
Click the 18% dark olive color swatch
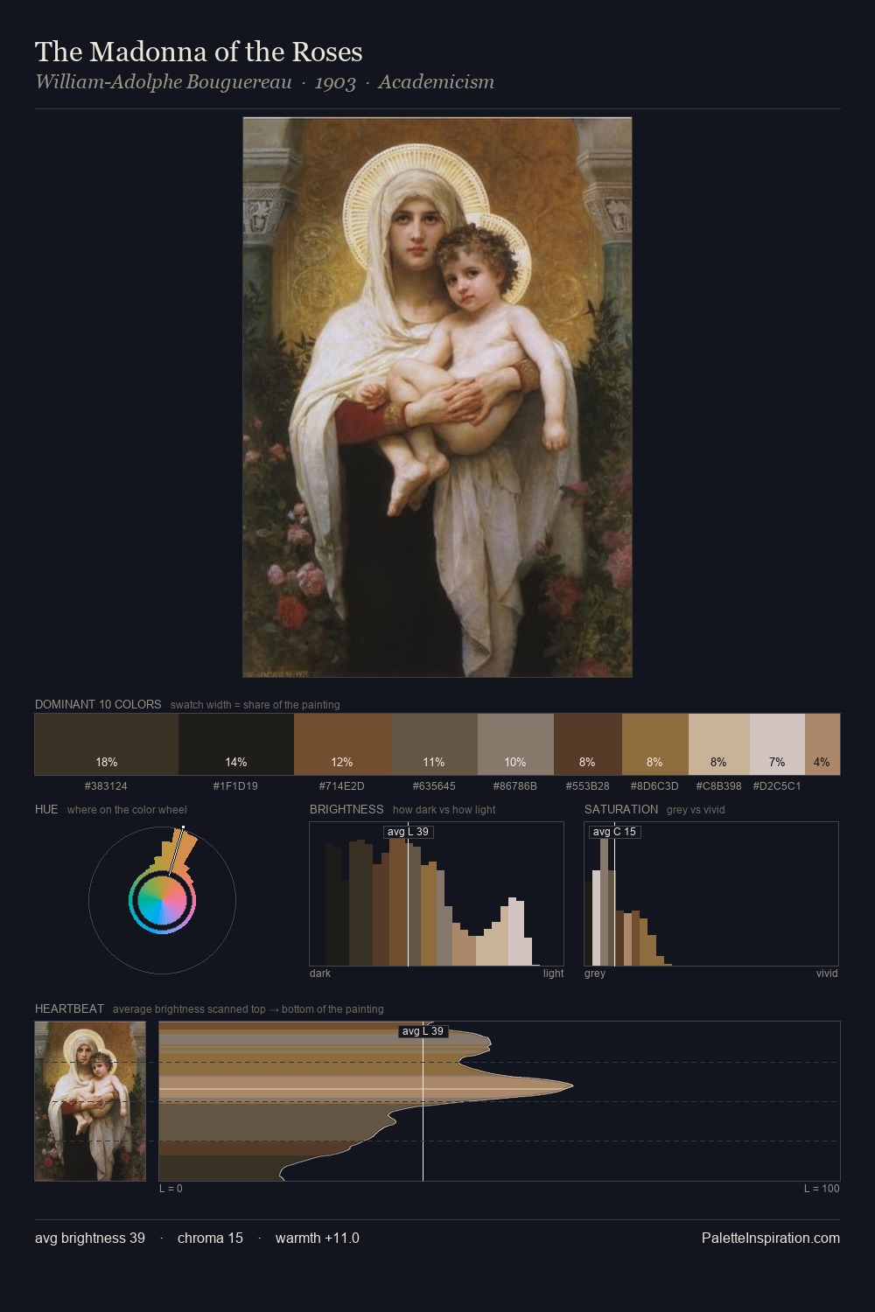(107, 744)
